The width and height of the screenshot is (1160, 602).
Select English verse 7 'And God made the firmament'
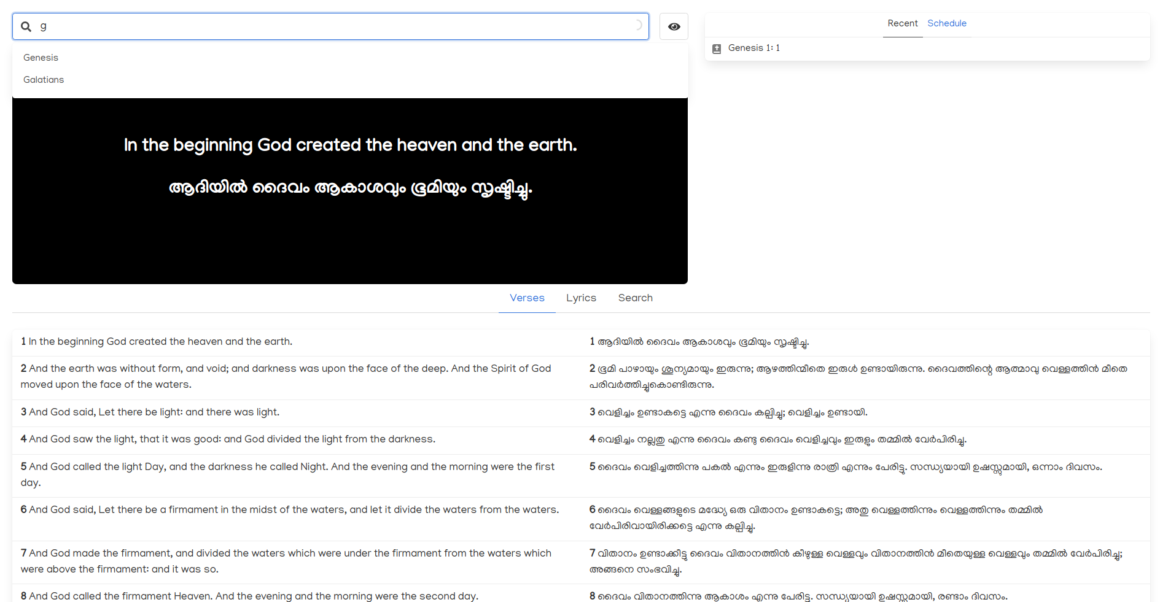click(297, 561)
